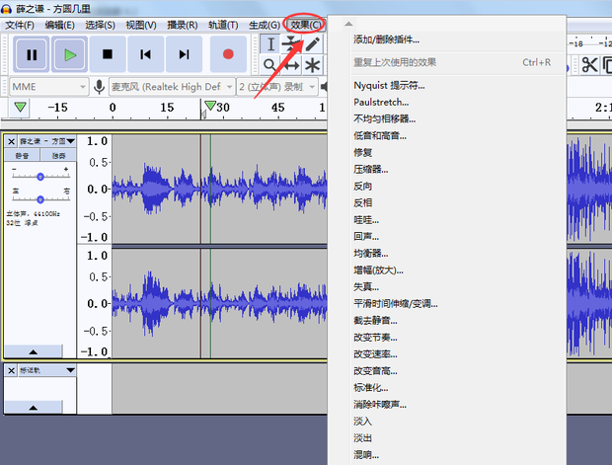This screenshot has width=612, height=465.
Task: Collapse the audio track with bottom arrow
Action: (32, 351)
